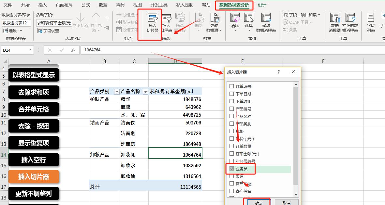Check the 产品编号 field checkbox
Image resolution: width=385 pixels, height=205 pixels.
coord(231,109)
